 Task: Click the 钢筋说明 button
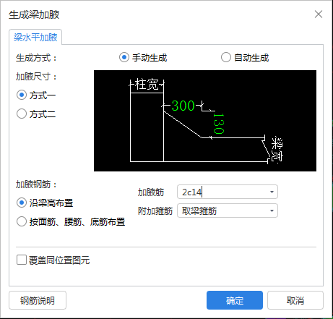(x=38, y=300)
